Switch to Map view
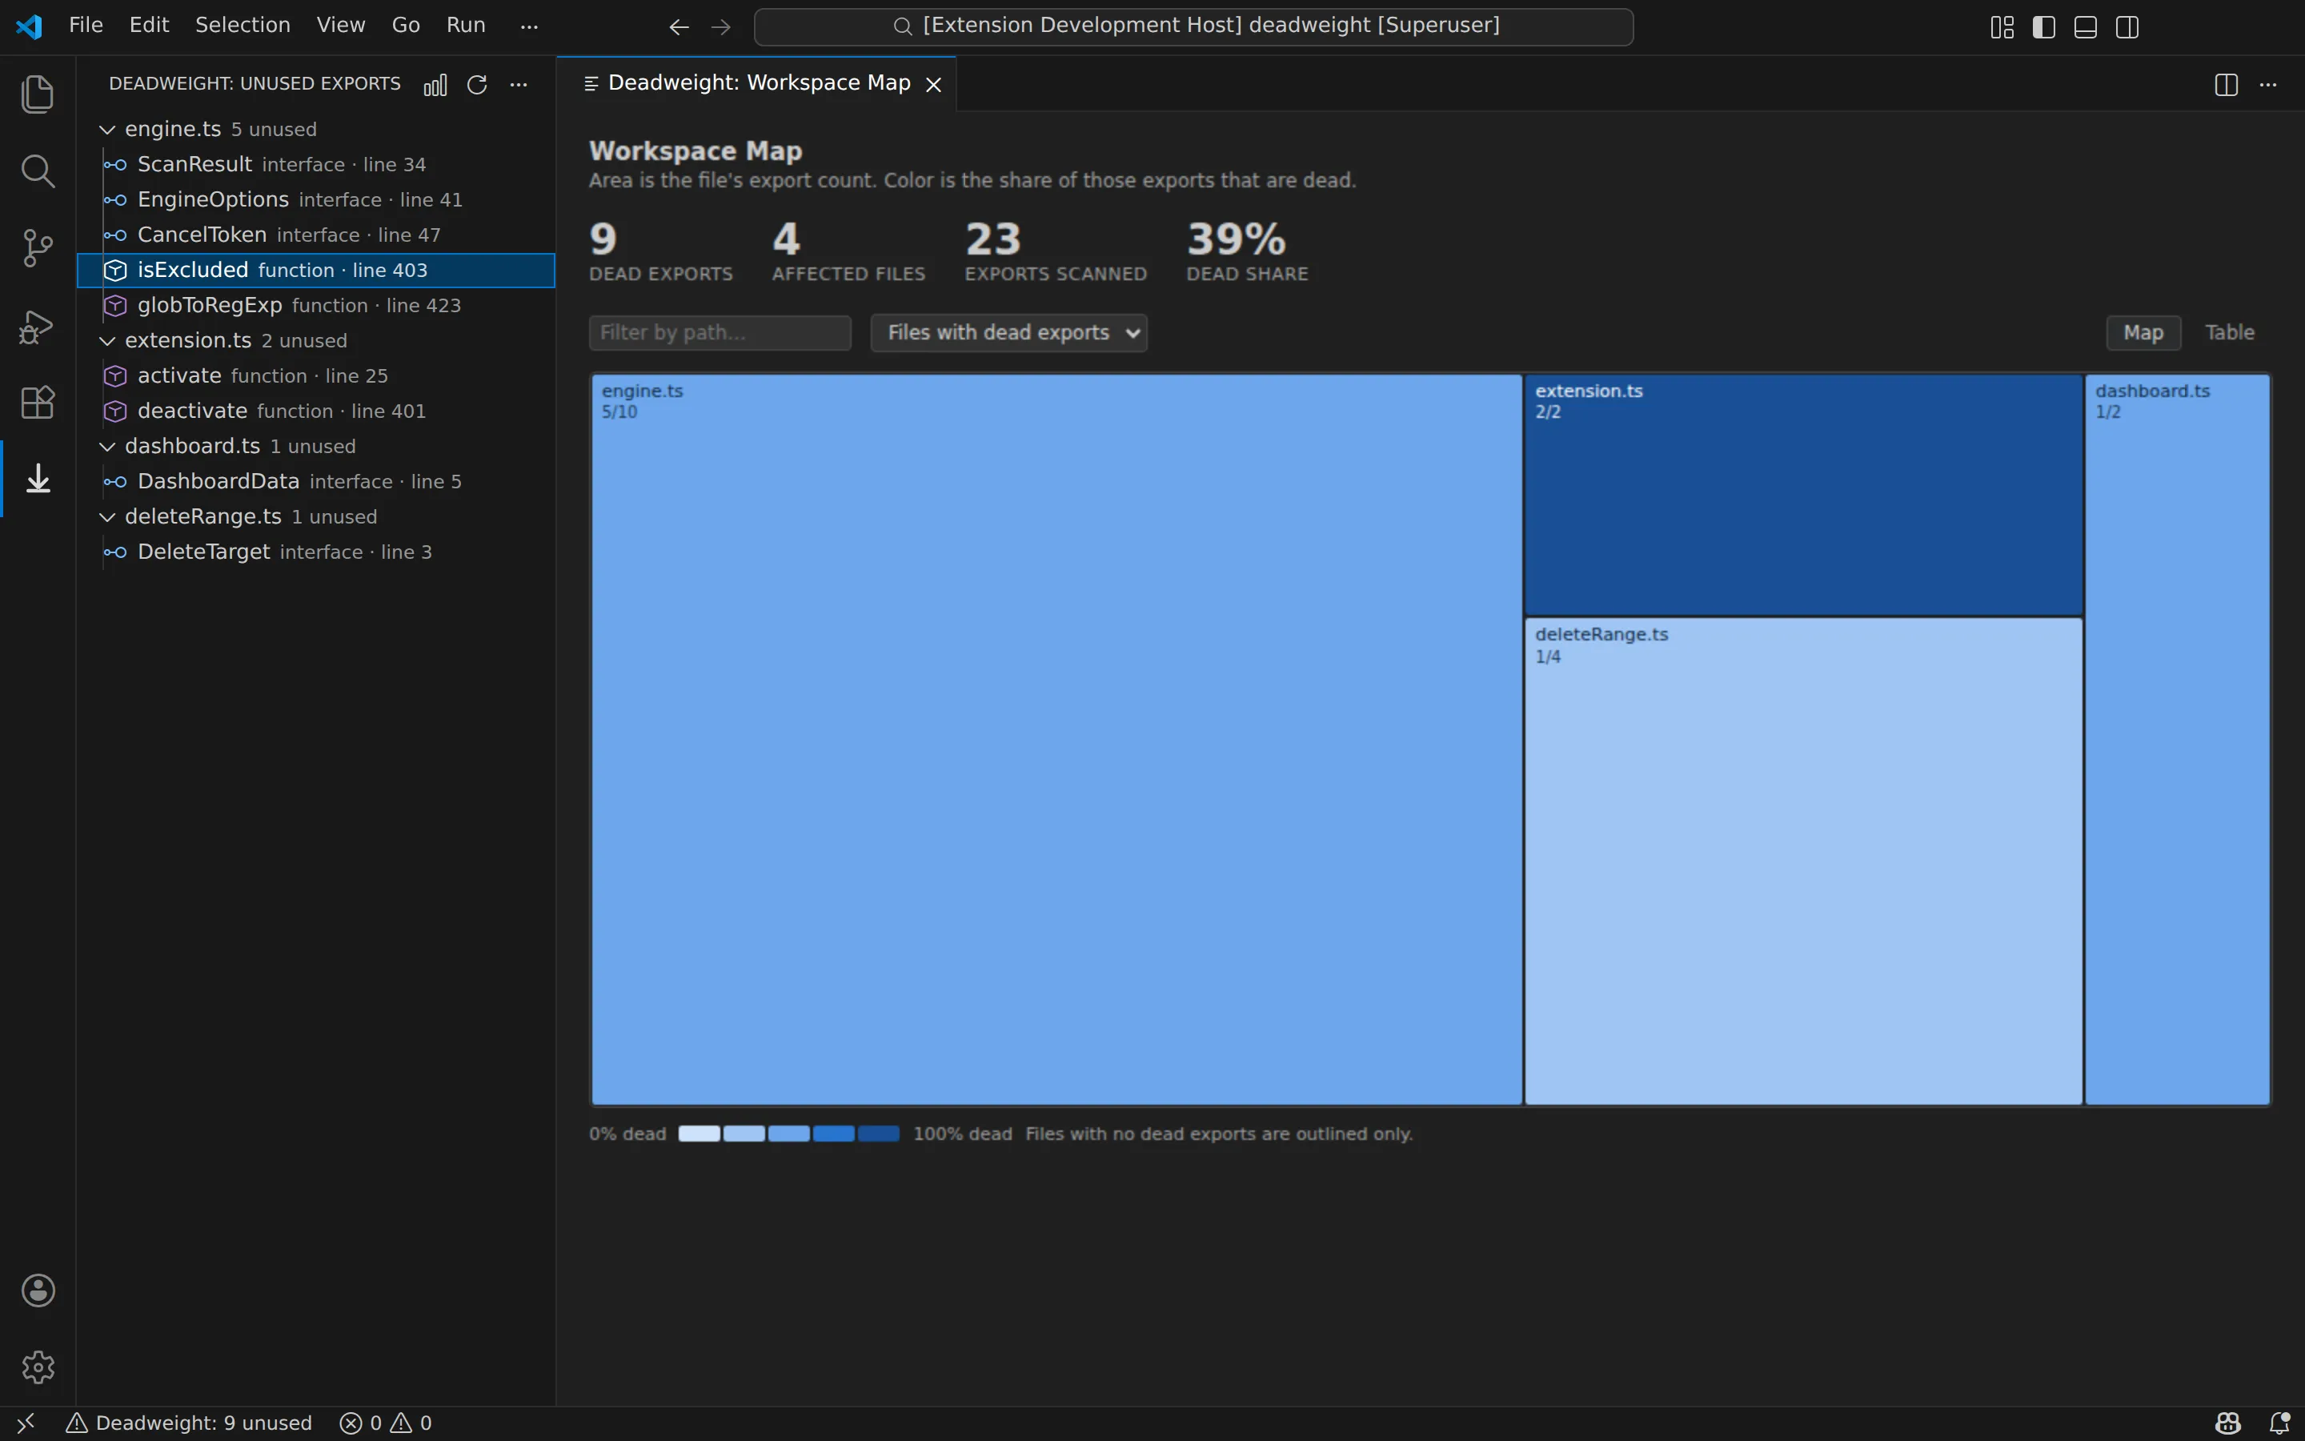2305x1441 pixels. click(x=2143, y=332)
